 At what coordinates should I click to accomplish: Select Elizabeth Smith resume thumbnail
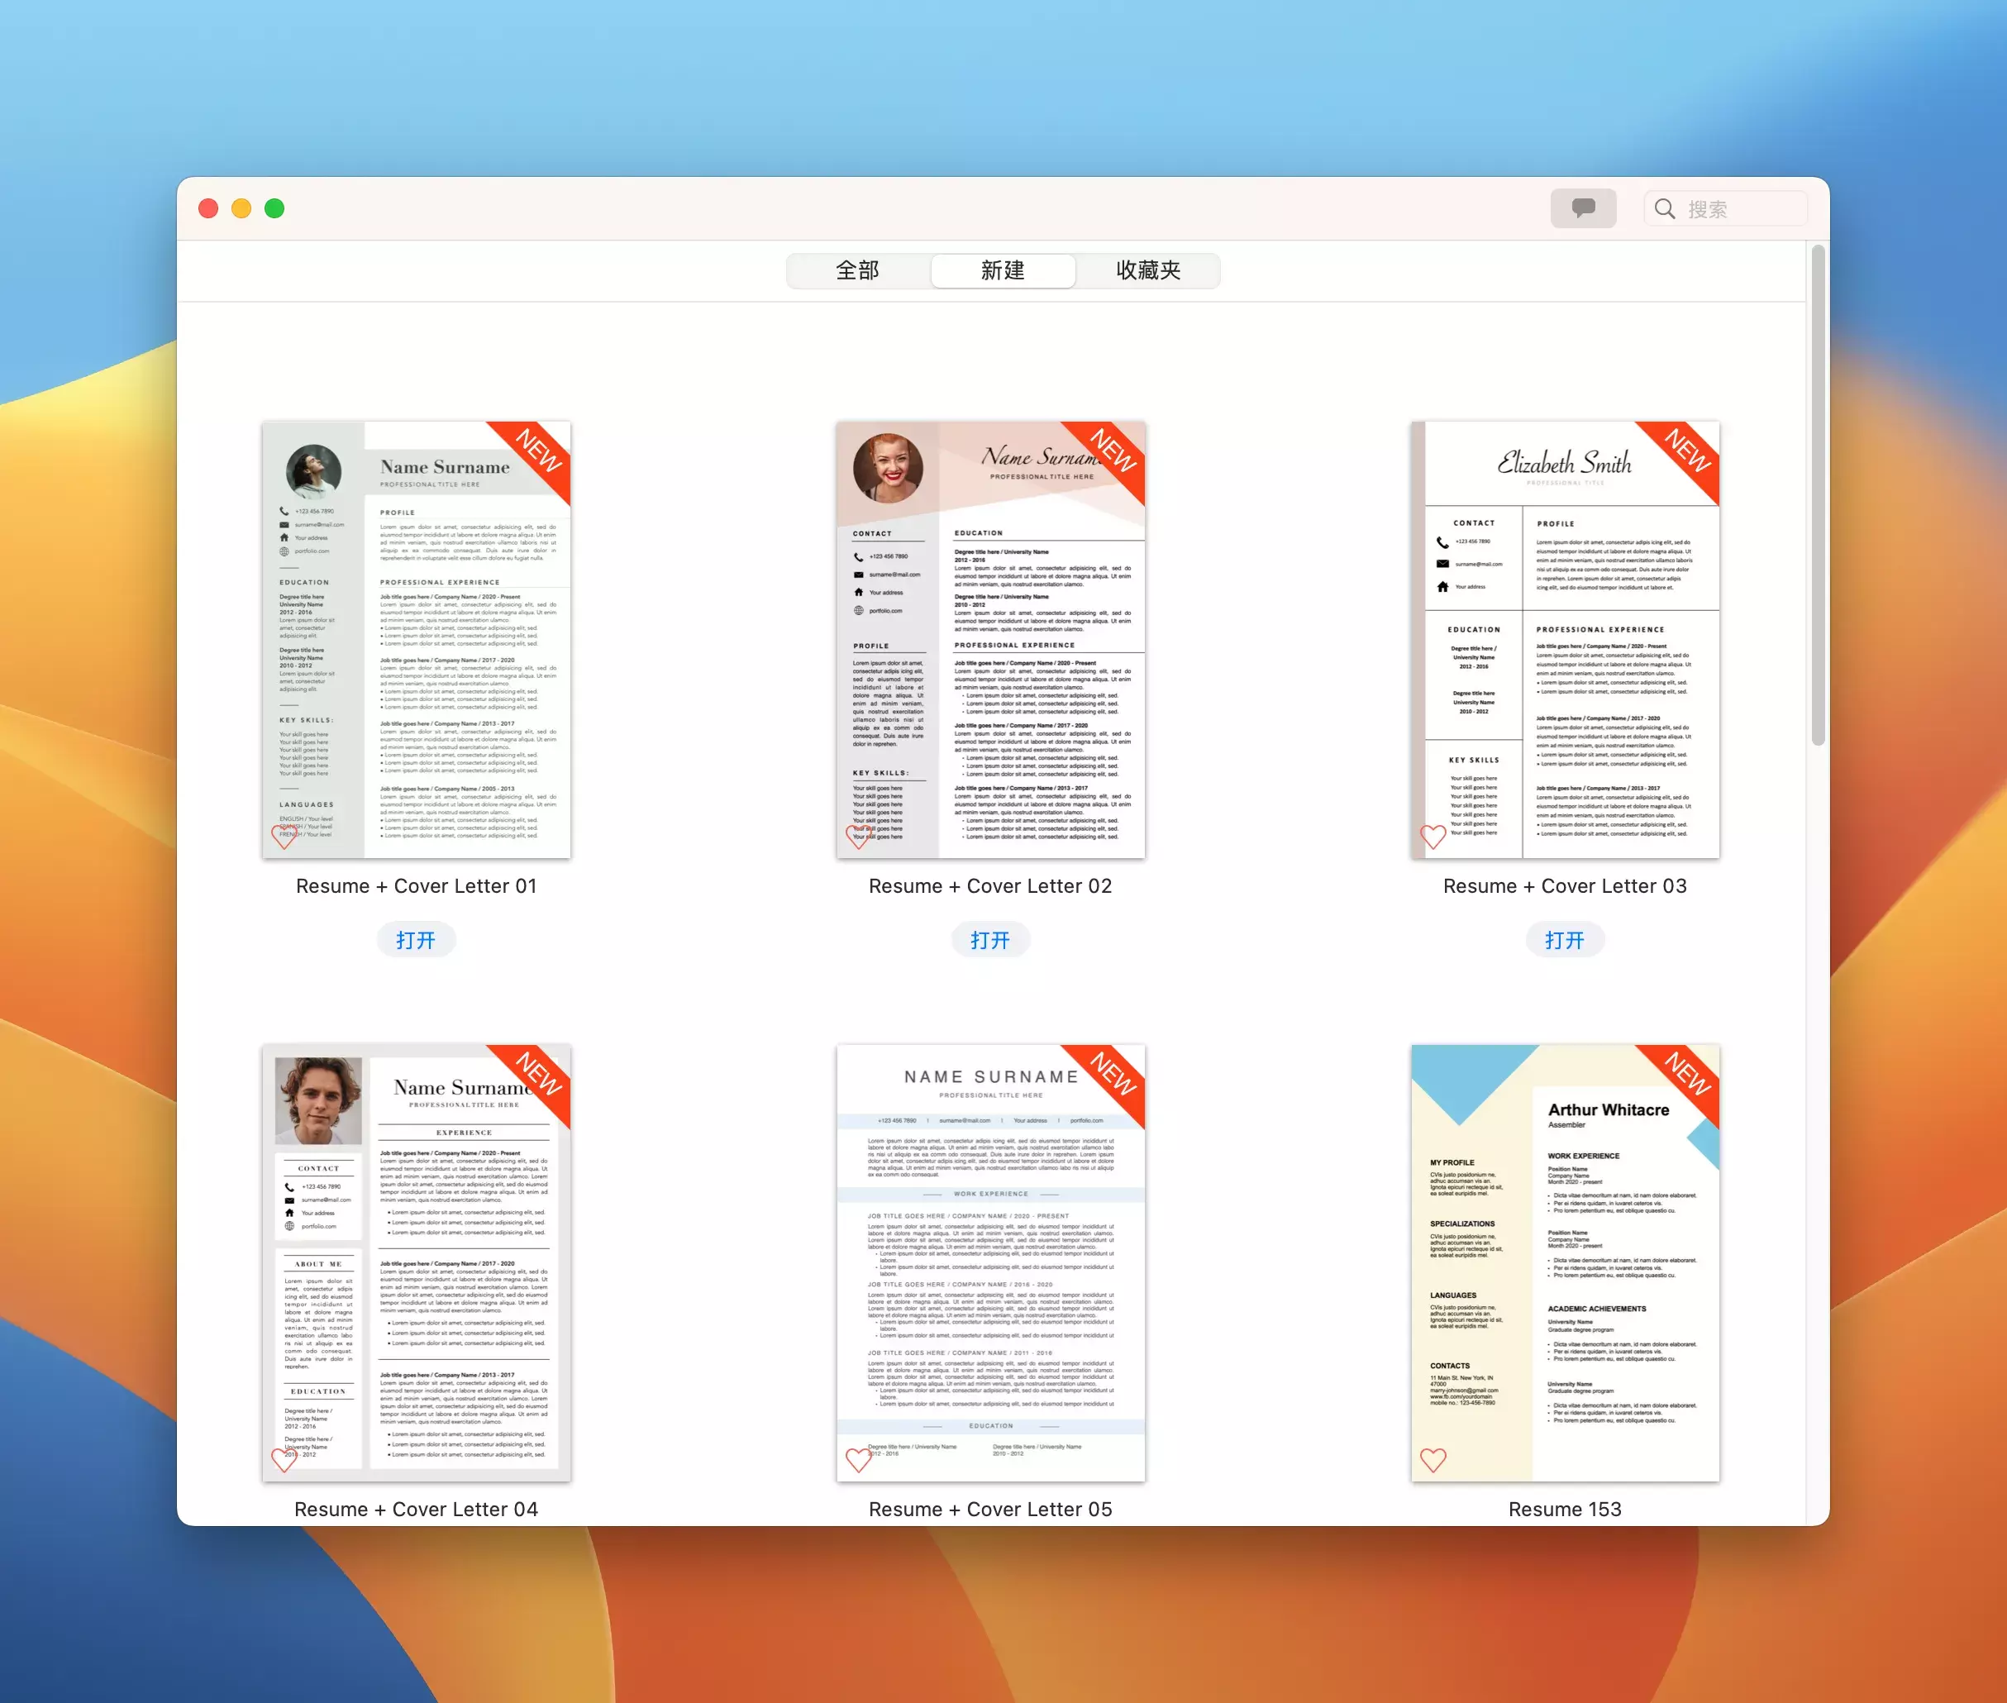point(1564,639)
